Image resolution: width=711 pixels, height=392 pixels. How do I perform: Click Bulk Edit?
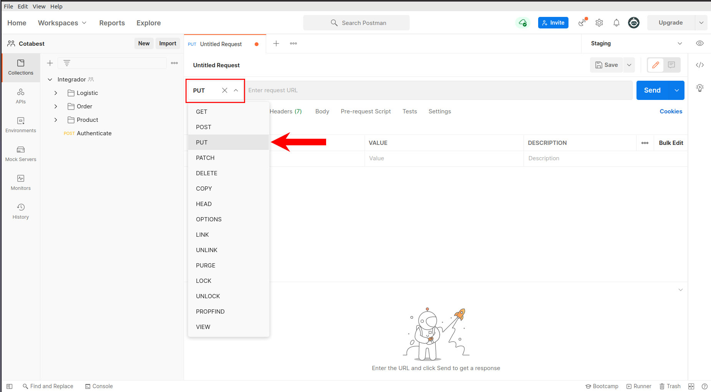pos(671,143)
